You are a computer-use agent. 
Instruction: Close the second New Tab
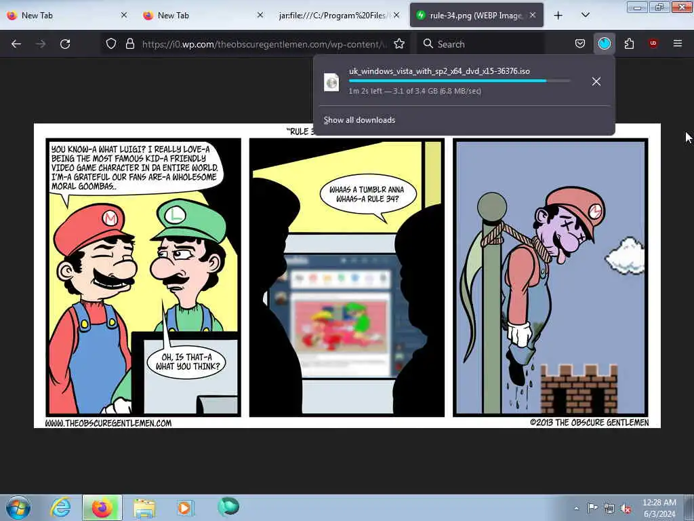coord(260,15)
